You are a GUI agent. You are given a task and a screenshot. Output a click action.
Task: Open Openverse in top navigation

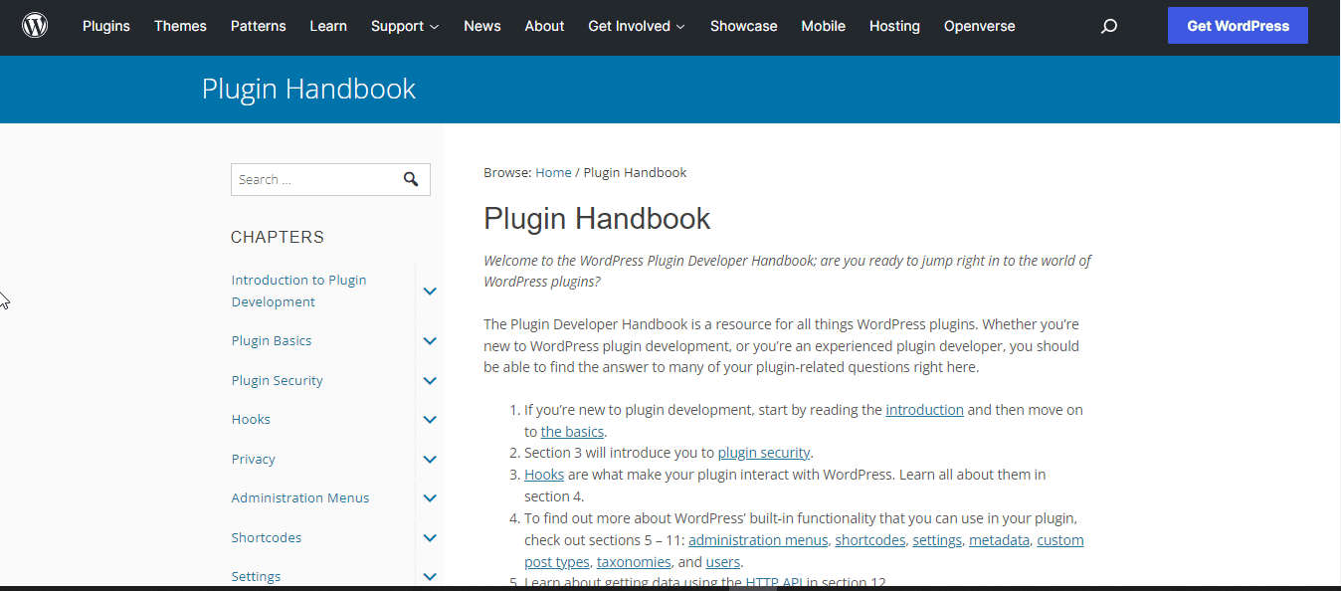(x=980, y=26)
